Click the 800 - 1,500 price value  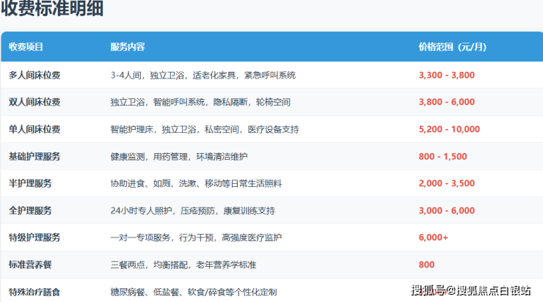click(x=443, y=156)
